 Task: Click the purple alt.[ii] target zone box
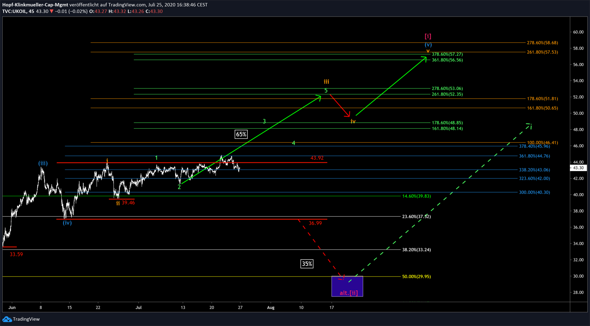(x=347, y=286)
